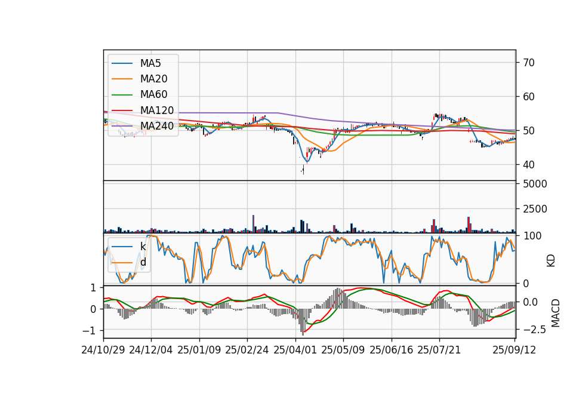Click the price axis value 60

tap(528, 97)
